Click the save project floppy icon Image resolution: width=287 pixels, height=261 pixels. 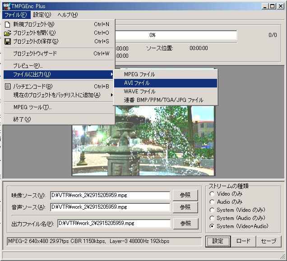(x=8, y=41)
